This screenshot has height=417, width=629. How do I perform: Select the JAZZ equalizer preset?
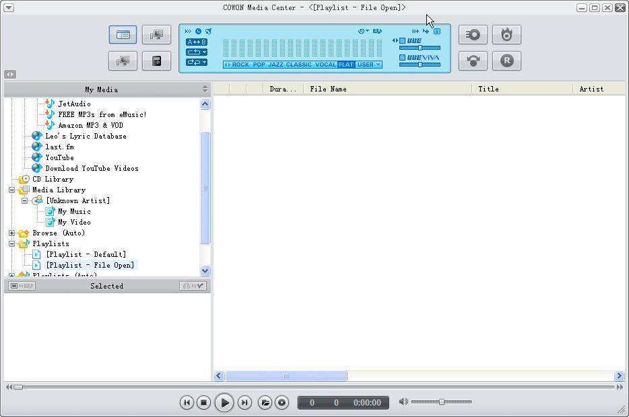coord(275,65)
